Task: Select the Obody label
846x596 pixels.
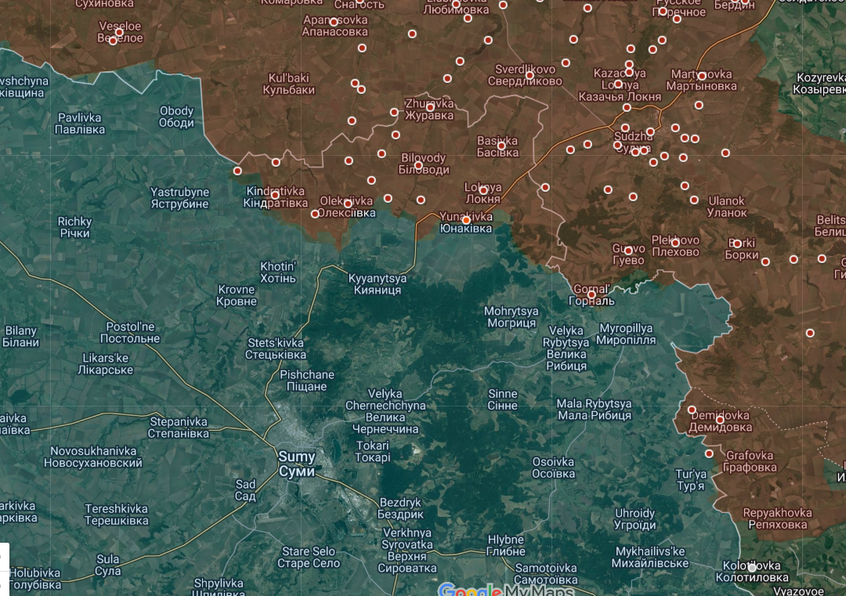Action: (x=176, y=117)
